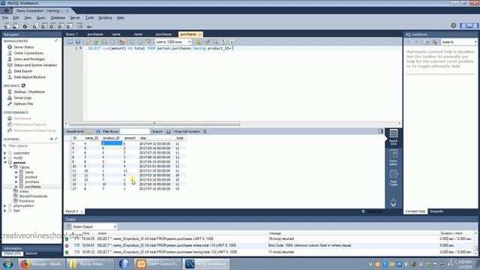The image size is (480, 270).
Task: Click the Error Code 1054 output row
Action: pos(269,245)
